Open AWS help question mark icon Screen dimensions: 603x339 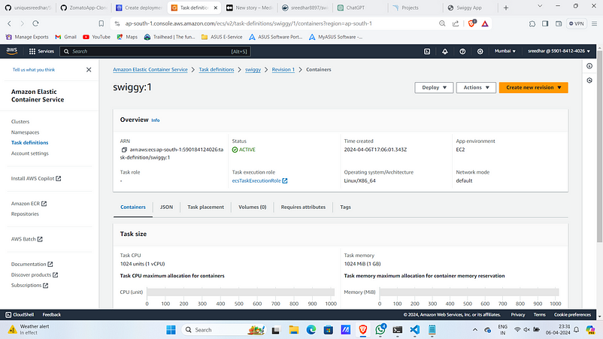coord(462,51)
